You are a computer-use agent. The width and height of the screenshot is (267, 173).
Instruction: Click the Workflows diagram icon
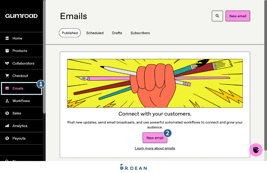click(7, 101)
